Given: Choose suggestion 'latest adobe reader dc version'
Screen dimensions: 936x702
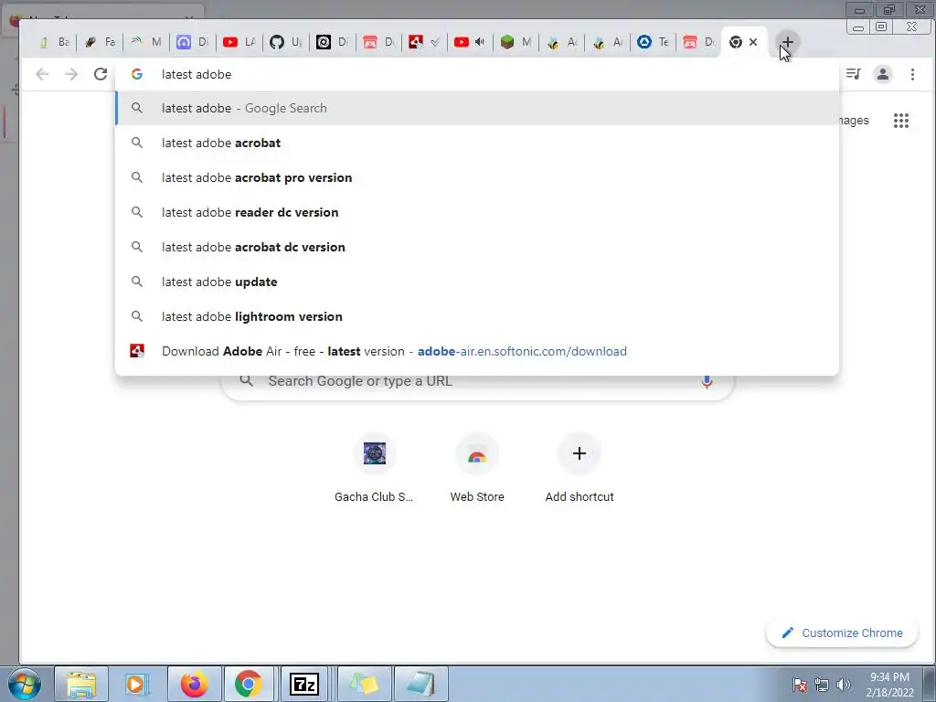Looking at the screenshot, I should [x=477, y=212].
